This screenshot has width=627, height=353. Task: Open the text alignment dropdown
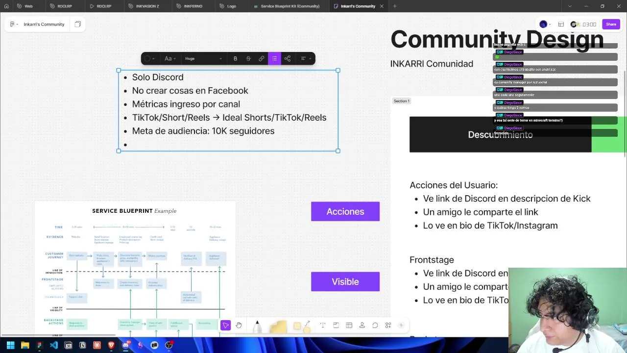[x=306, y=58]
